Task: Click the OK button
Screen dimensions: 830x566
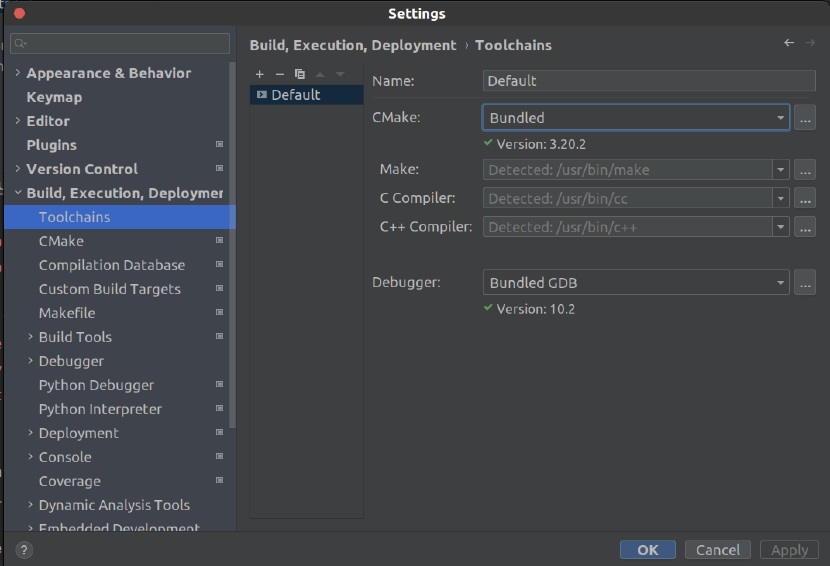Action: tap(647, 550)
